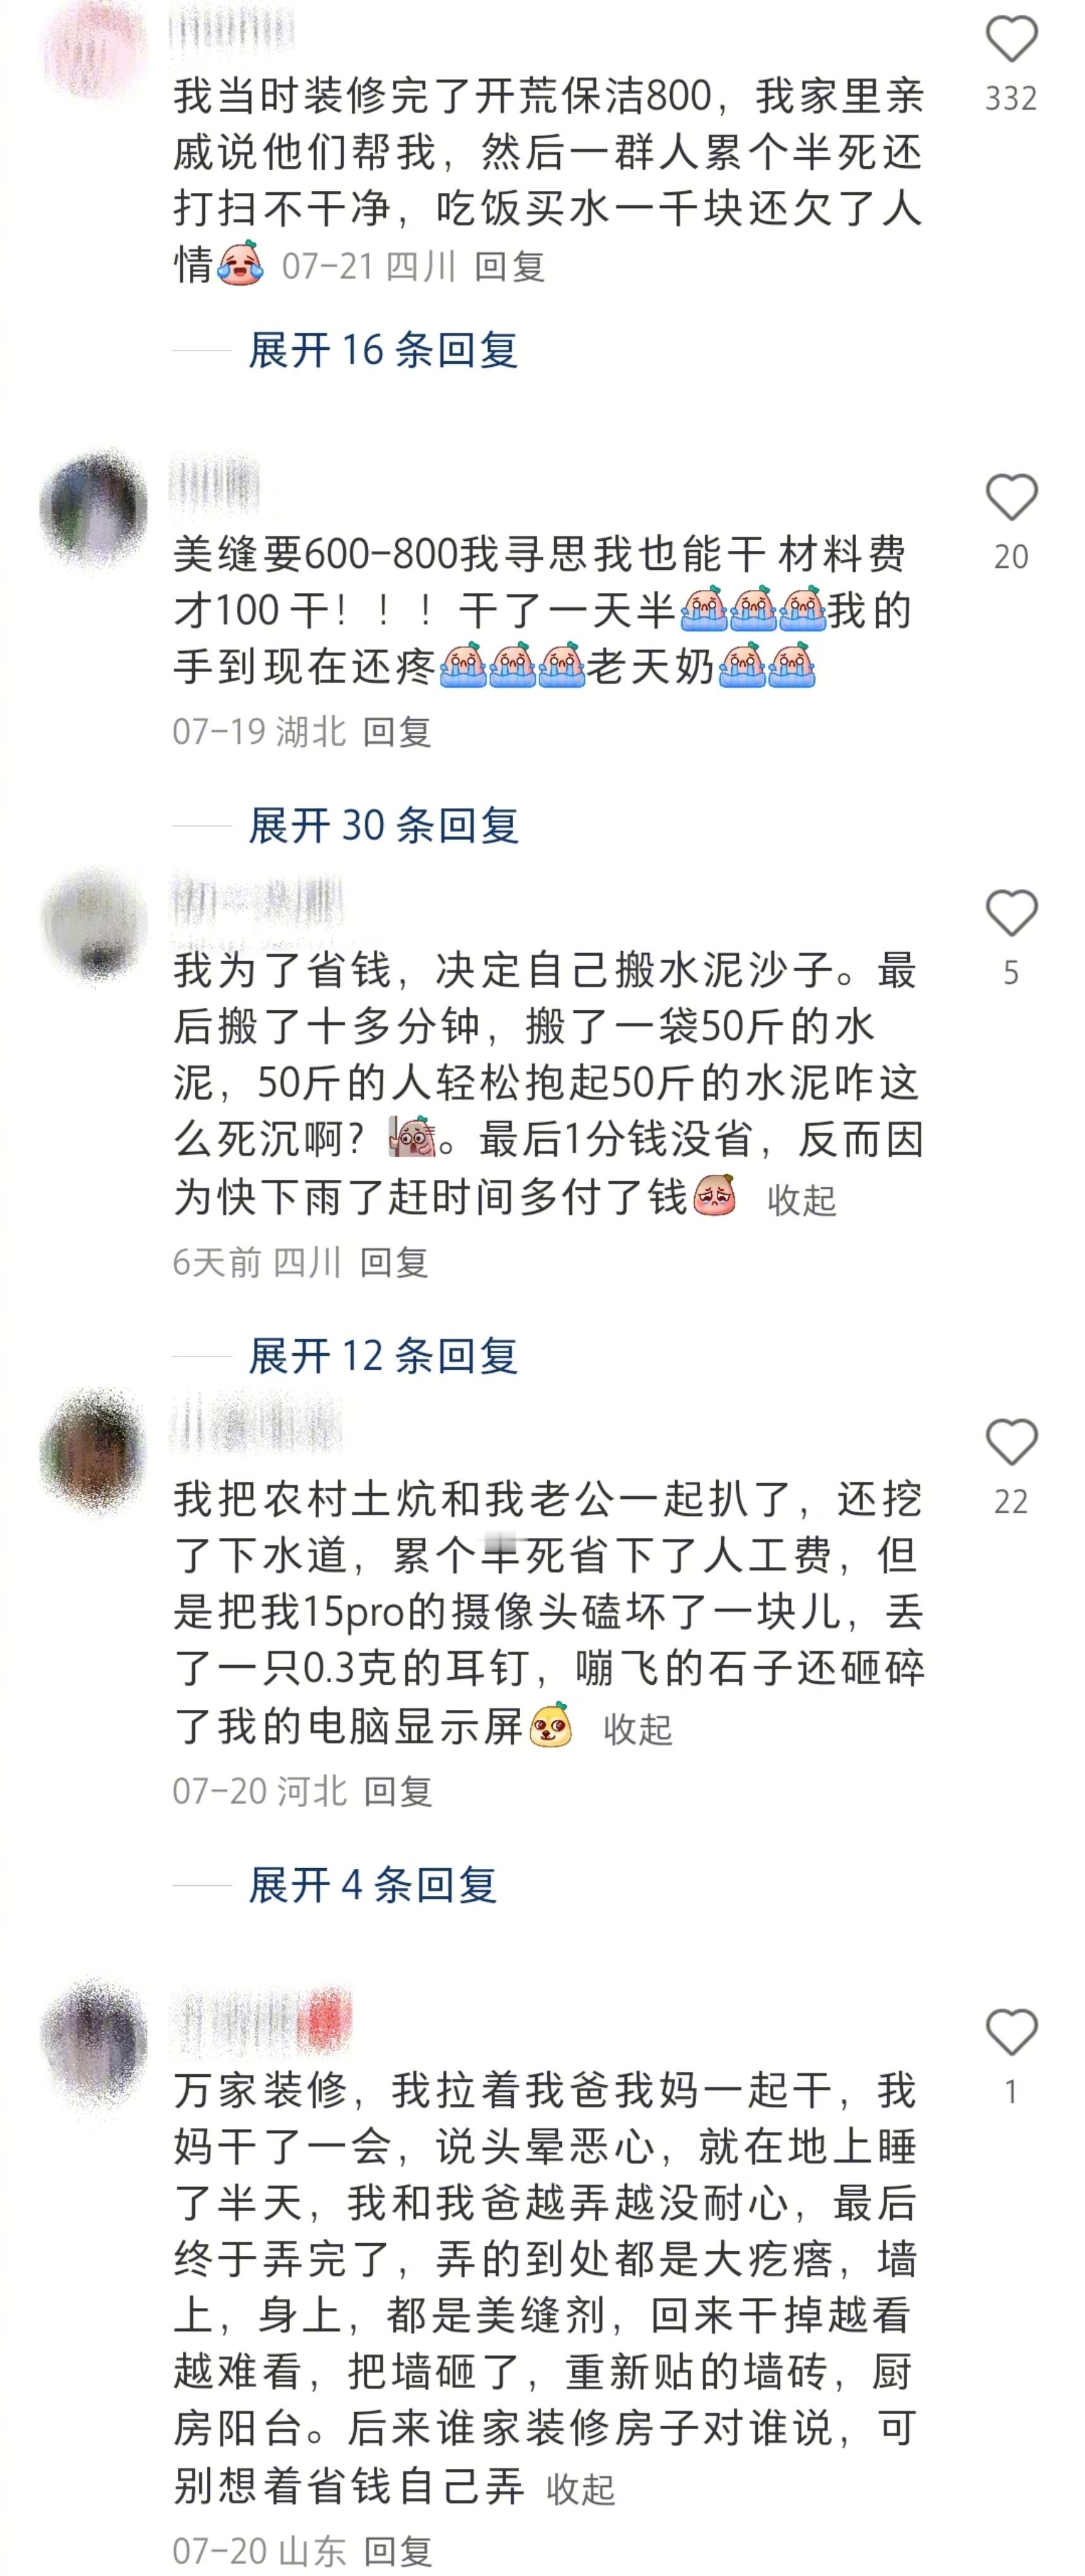Like the 美缝 comment with 20 likes
Image resolution: width=1085 pixels, height=2576 pixels.
click(x=1011, y=497)
